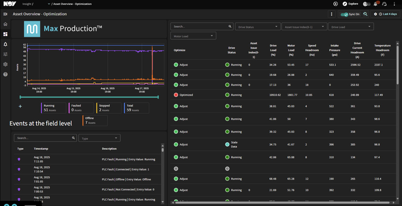Viewport: 402px width, 206px height.
Task: Click the asset table search field
Action: coord(199,27)
